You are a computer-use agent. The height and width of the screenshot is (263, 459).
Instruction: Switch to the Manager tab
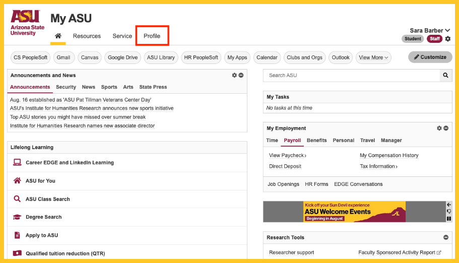point(391,140)
